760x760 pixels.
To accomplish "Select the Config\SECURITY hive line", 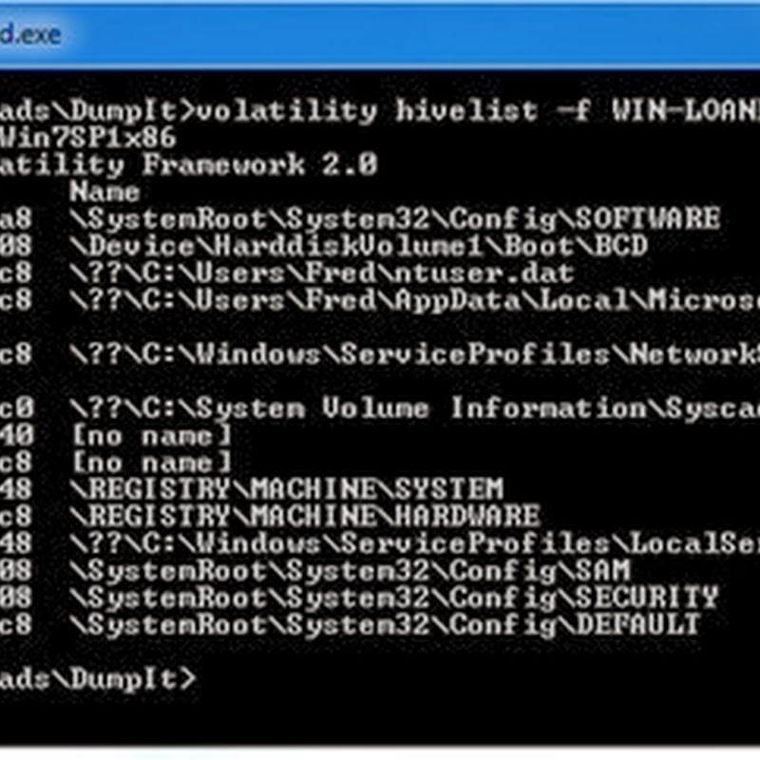I will [x=393, y=598].
